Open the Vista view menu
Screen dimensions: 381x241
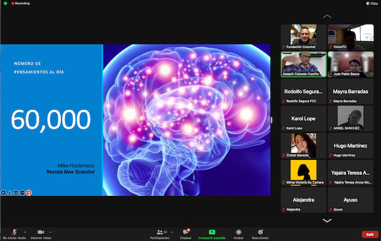point(372,3)
